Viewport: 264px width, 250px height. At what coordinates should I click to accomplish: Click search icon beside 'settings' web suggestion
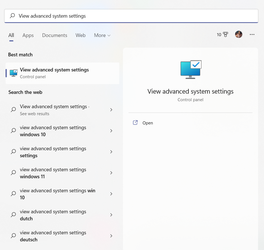coord(13,152)
